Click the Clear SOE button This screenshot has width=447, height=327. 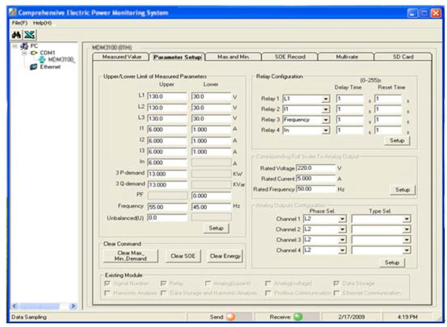tap(183, 256)
